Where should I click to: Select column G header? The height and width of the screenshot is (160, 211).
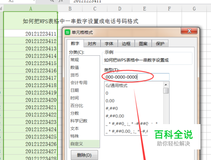(194, 9)
